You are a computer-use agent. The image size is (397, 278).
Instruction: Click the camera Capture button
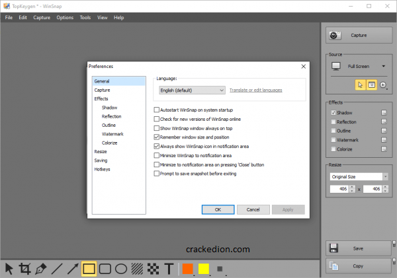[359, 36]
